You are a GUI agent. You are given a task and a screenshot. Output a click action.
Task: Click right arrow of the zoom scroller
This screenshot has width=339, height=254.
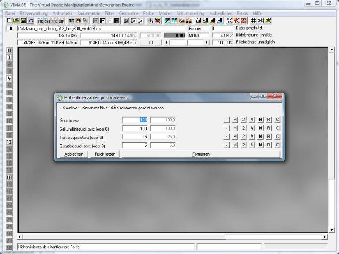(206, 42)
